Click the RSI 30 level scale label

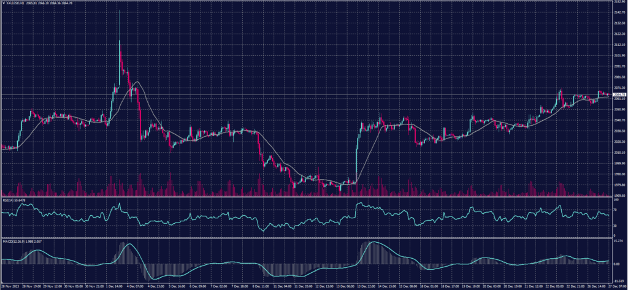tap(615, 226)
